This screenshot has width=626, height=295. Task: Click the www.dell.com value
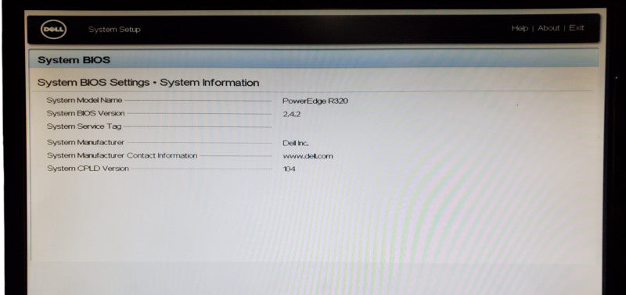click(x=308, y=156)
